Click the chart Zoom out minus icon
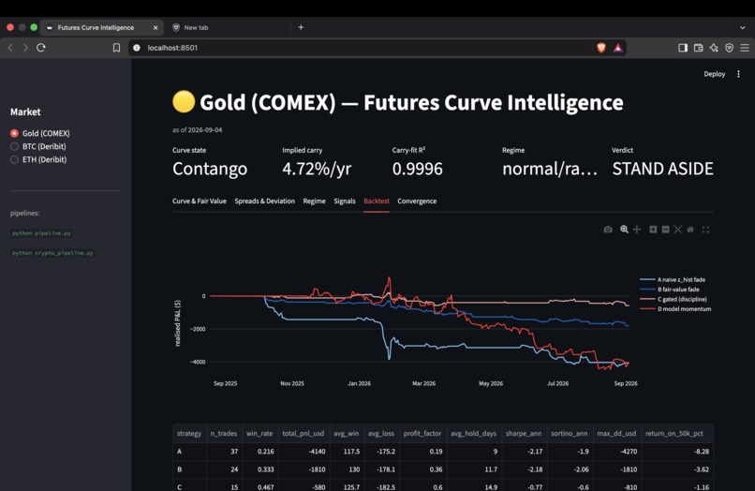The width and height of the screenshot is (755, 491). point(665,230)
